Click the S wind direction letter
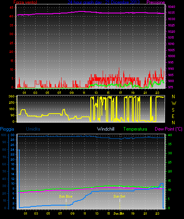Image resolution: width=184 pixels, height=219 pixels. click(173, 110)
